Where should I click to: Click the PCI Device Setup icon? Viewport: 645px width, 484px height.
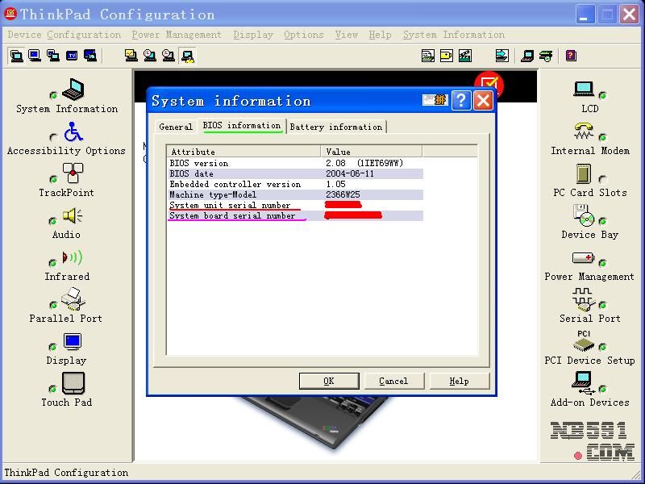584,341
